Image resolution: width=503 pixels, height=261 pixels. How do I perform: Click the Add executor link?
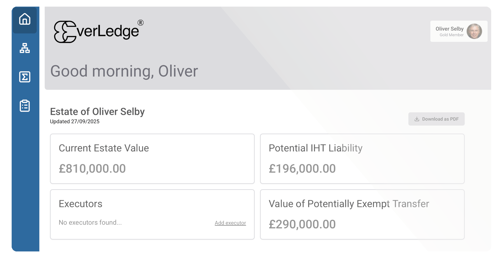coord(230,223)
